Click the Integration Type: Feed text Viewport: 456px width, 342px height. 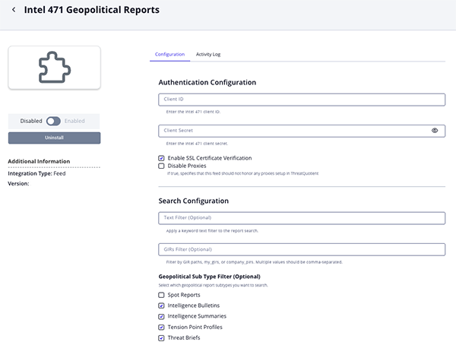36,173
